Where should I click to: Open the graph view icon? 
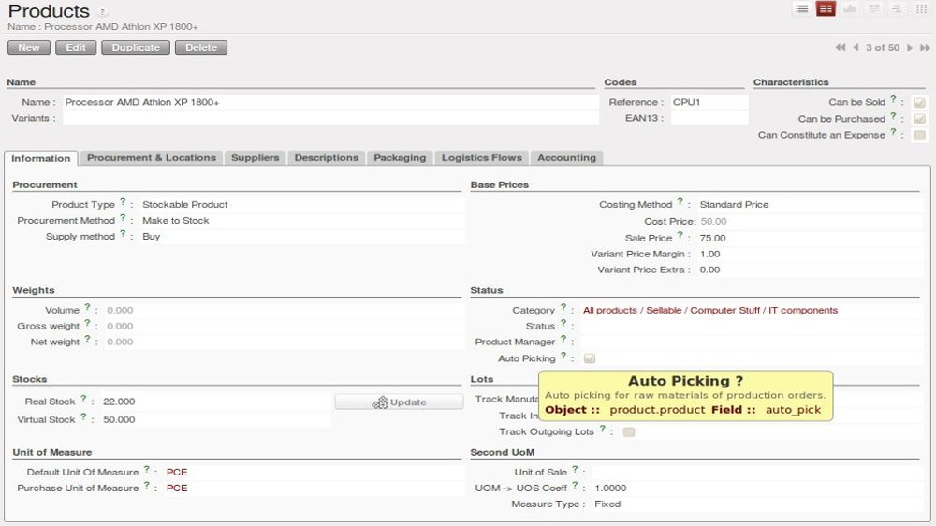(x=850, y=9)
